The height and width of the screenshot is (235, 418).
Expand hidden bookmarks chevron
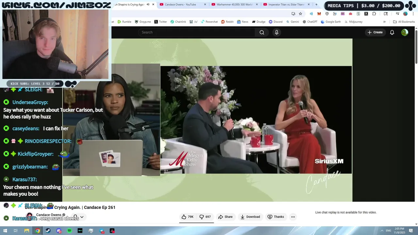point(384,22)
